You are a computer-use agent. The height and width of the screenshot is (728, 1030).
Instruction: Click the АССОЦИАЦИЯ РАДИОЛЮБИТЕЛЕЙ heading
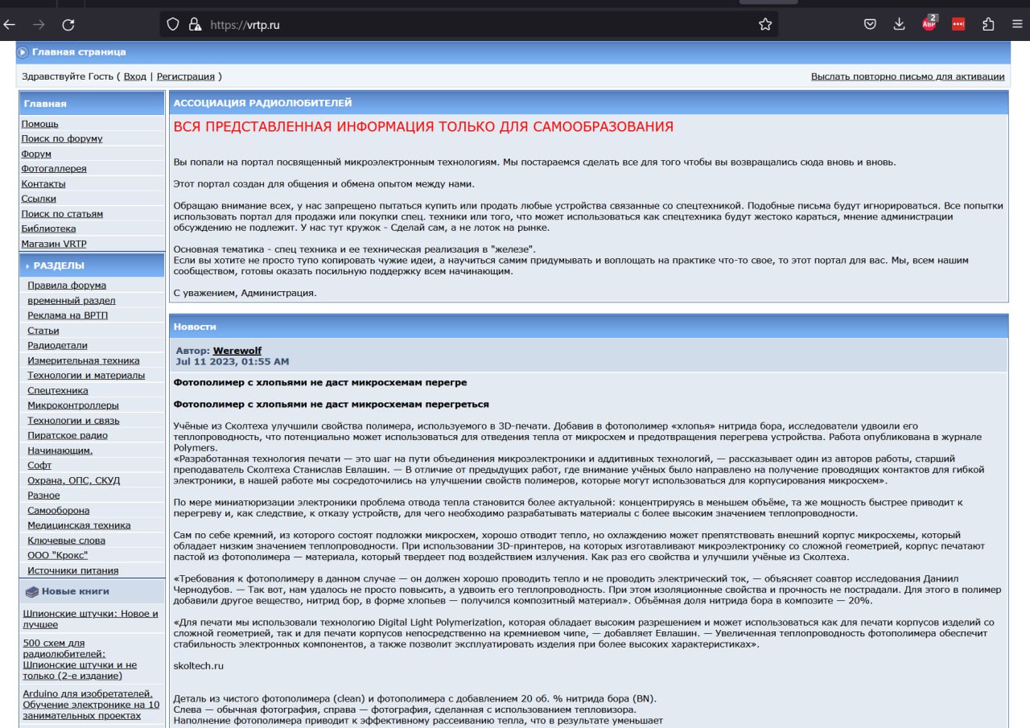[263, 103]
